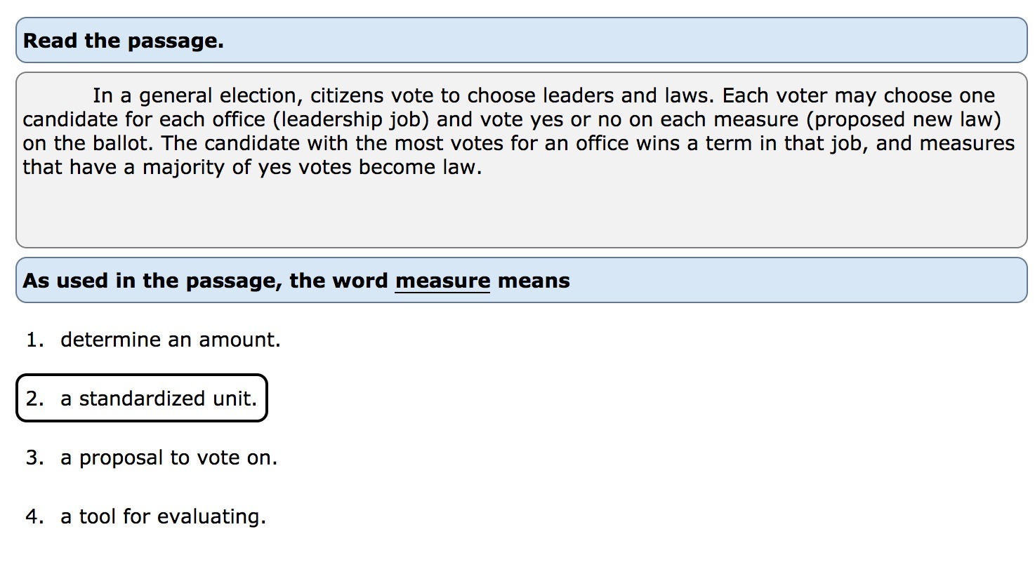Pick answer 'a proposal to vote on.'
The image size is (1035, 581).
point(169,458)
